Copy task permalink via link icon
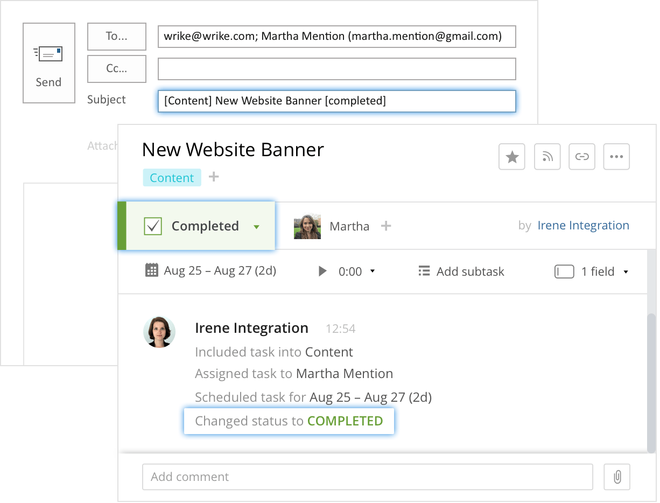Screen dimensions: 660x503 [581, 157]
